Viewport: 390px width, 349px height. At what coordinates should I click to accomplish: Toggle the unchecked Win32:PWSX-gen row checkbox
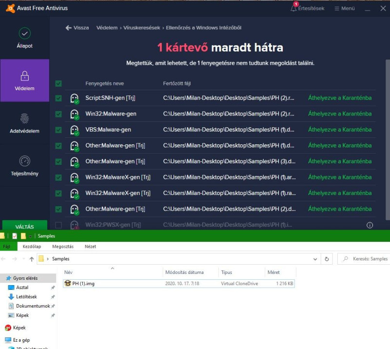(x=58, y=225)
